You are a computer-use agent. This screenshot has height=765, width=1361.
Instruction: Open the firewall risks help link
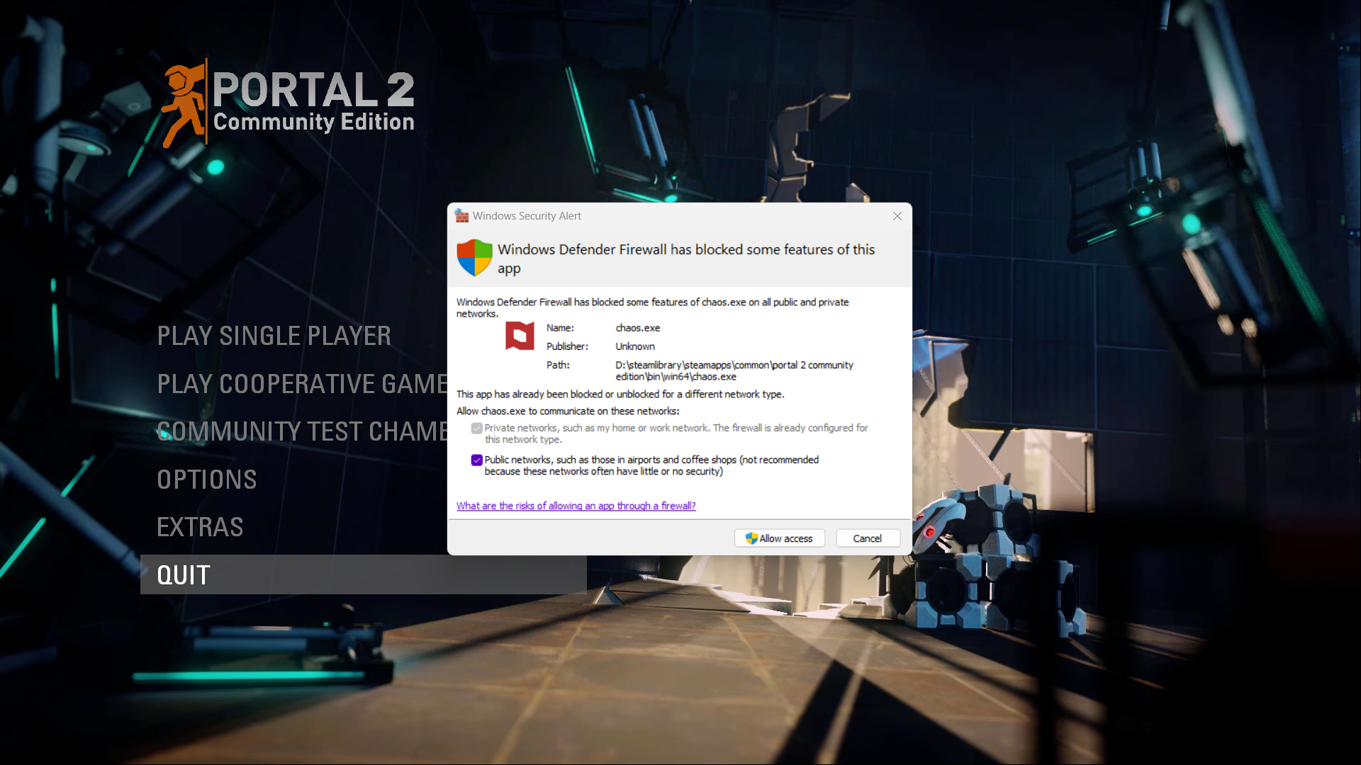pos(576,505)
